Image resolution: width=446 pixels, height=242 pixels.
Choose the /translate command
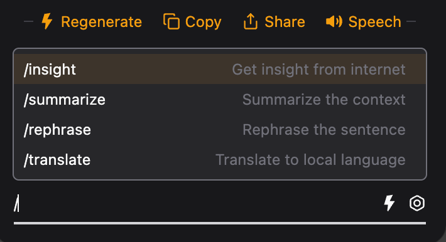(220, 160)
